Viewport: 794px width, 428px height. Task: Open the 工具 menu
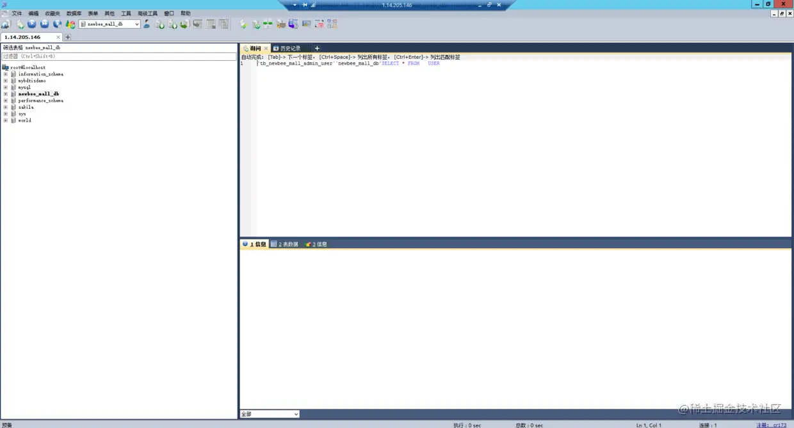(126, 13)
